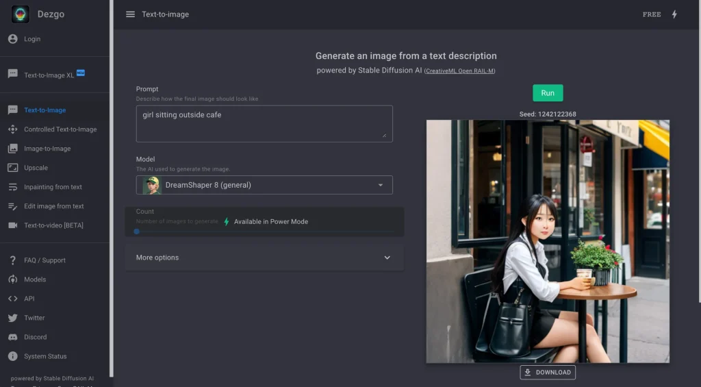Image resolution: width=701 pixels, height=387 pixels.
Task: Download the generated image
Action: [548, 373]
